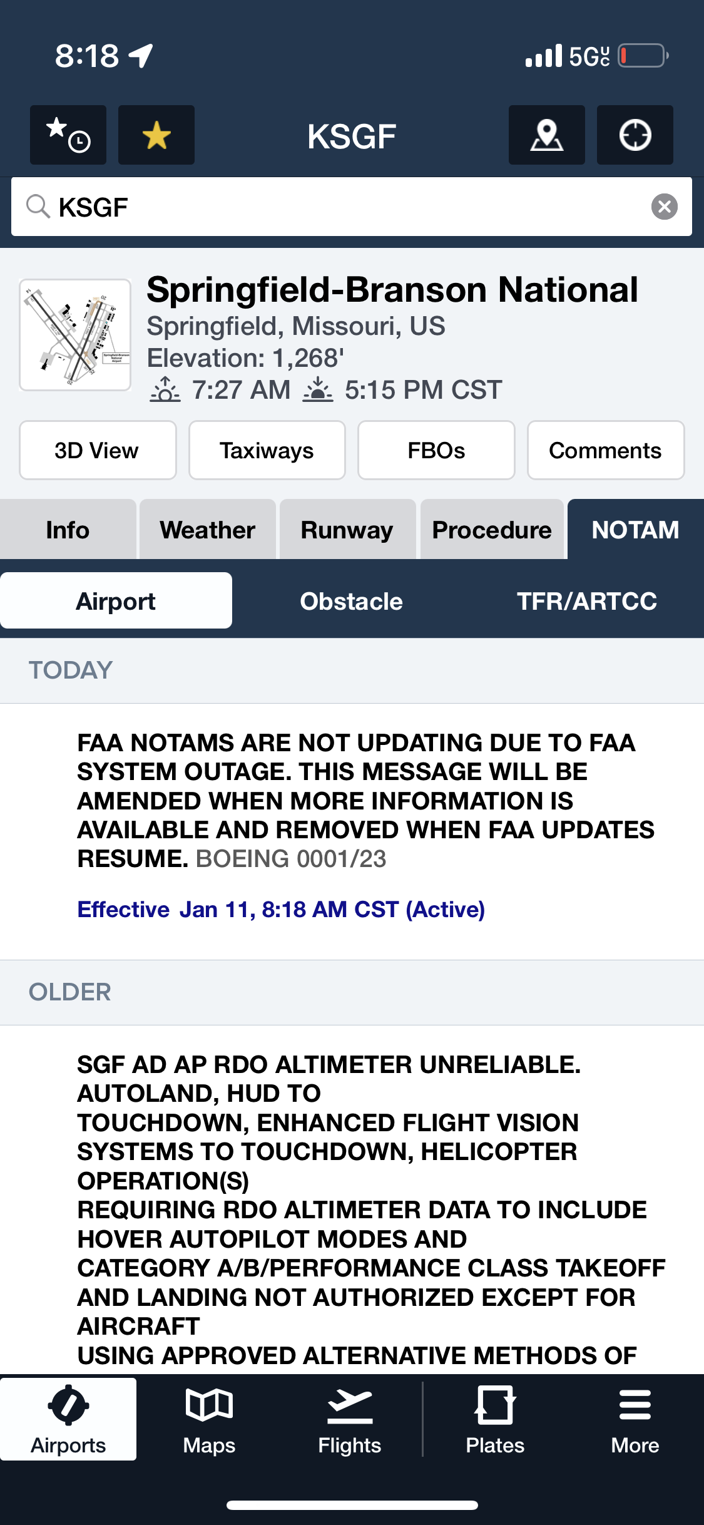Screen dimensions: 704x1525
Task: Tap the nearest airport crosshair icon
Action: point(635,135)
